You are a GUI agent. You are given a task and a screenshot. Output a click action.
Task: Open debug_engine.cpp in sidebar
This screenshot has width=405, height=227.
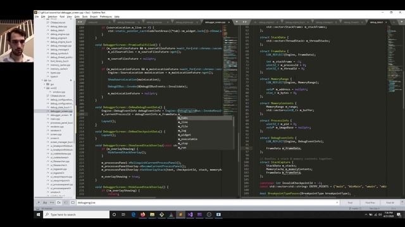tap(59, 34)
